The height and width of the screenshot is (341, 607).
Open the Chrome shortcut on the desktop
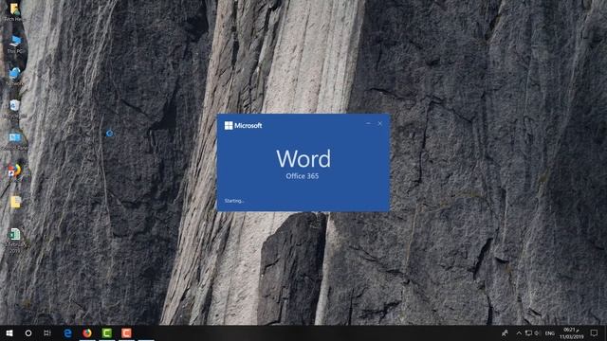coord(15,170)
